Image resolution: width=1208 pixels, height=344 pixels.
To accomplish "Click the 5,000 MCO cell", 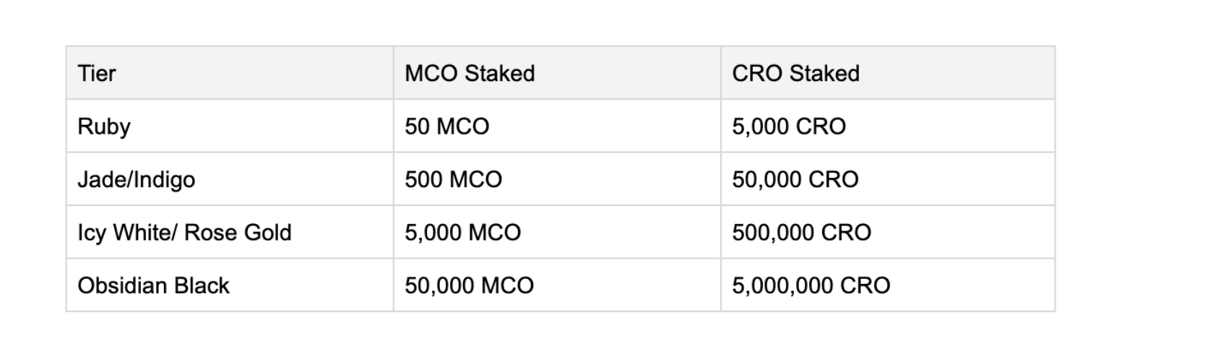I will pyautogui.click(x=557, y=232).
